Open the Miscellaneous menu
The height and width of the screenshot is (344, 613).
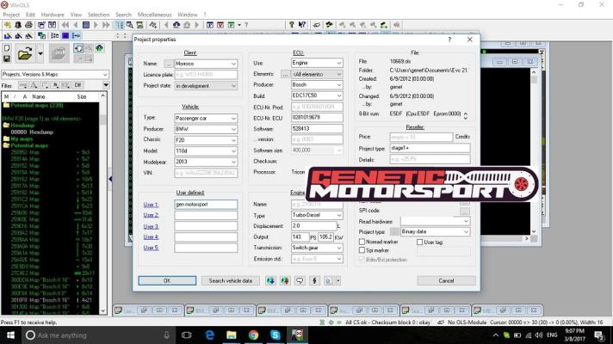155,15
